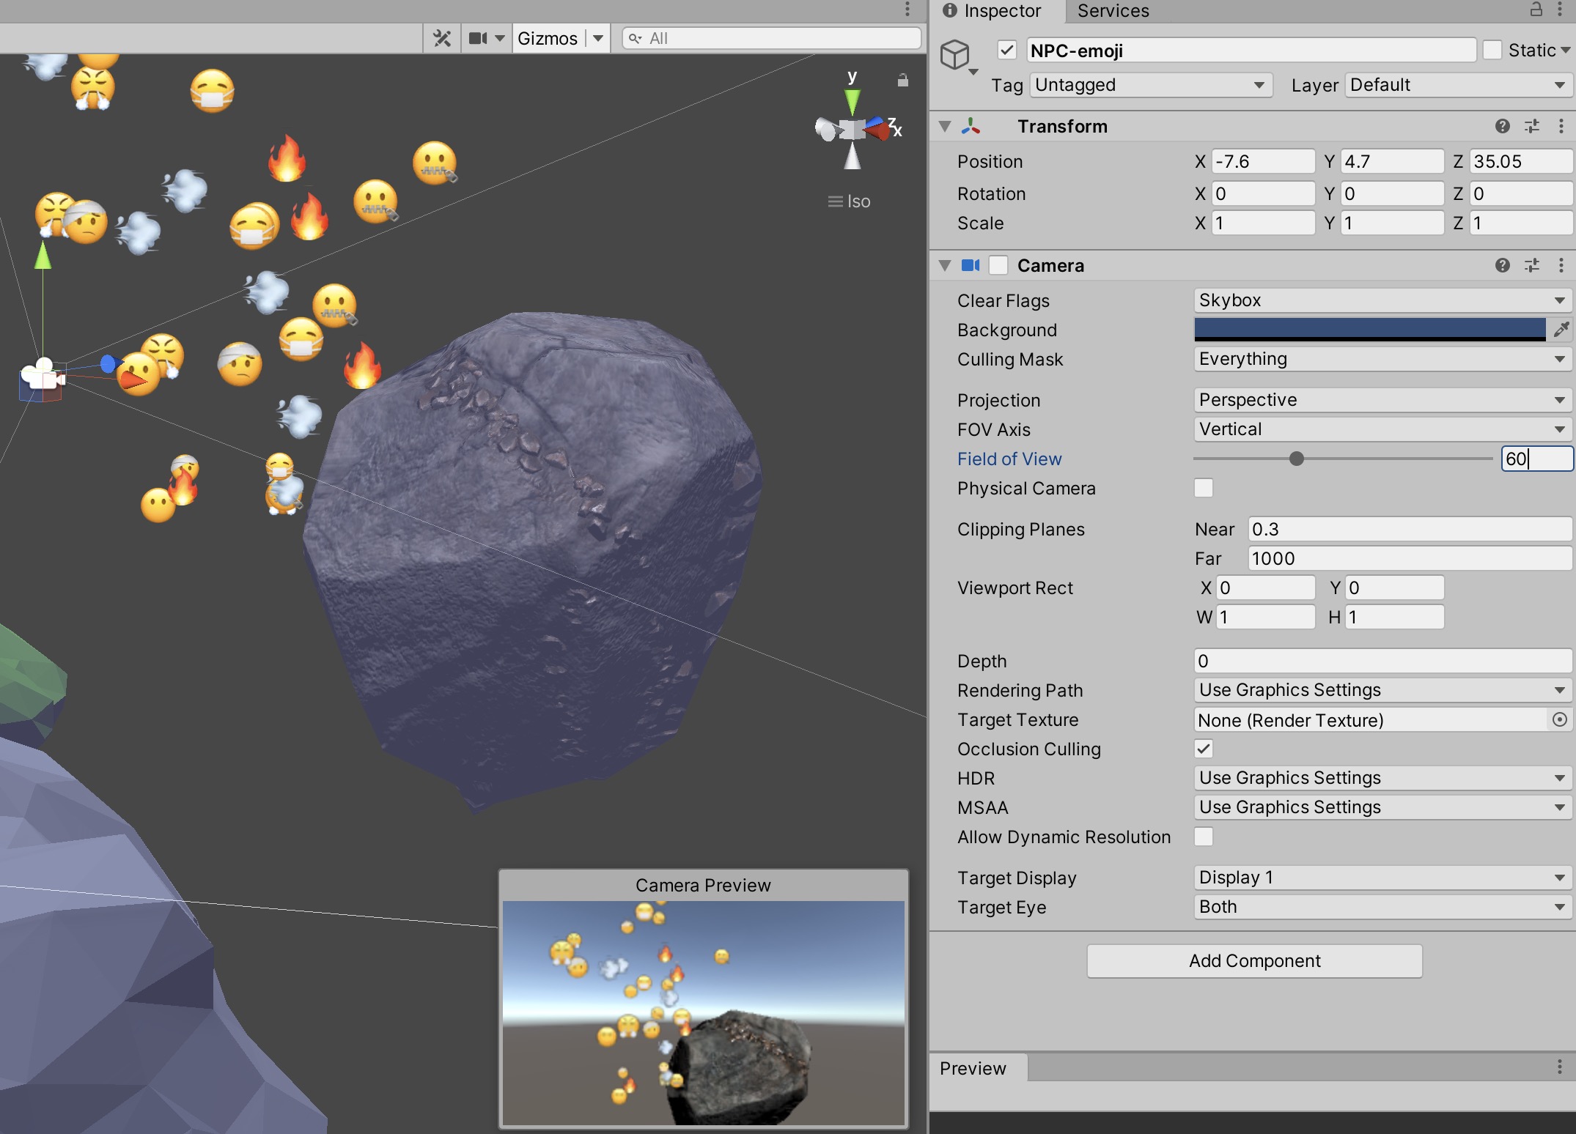Screen dimensions: 1576x1134
Task: Click the GameObject cube icon
Action: tap(955, 55)
